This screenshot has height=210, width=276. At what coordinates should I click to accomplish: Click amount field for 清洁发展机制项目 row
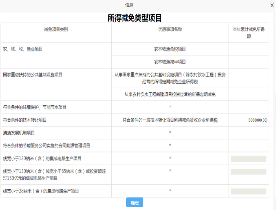pyautogui.click(x=249, y=133)
